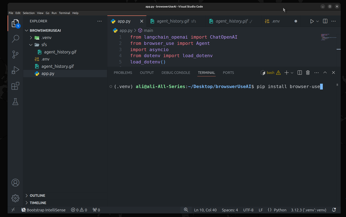Open the Accounts menu icon
The image size is (346, 217).
(x=15, y=183)
